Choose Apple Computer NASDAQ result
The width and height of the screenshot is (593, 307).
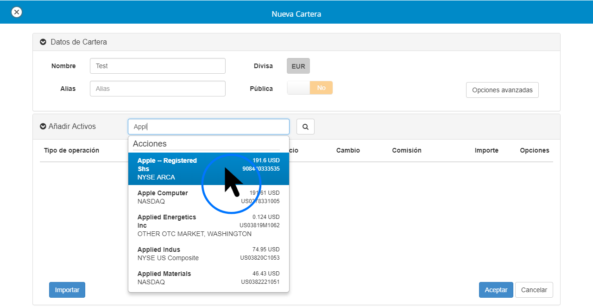pyautogui.click(x=208, y=197)
